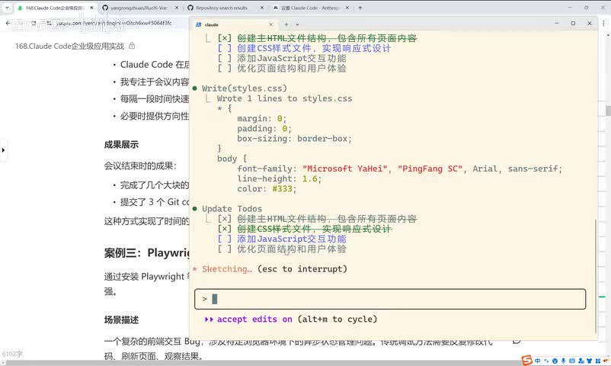Click the lock icon beside the document title
Viewport: 611px width, 366px height.
[132, 46]
